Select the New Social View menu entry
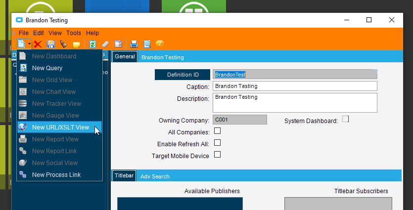413x210 pixels. pyautogui.click(x=59, y=163)
